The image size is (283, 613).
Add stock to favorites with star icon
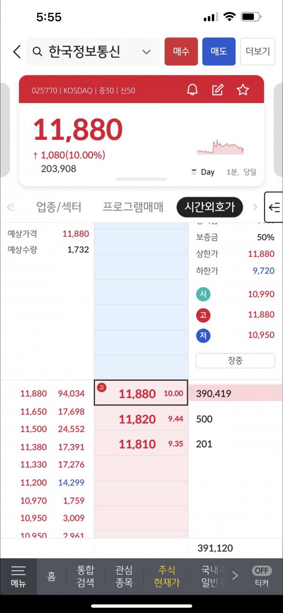click(243, 90)
